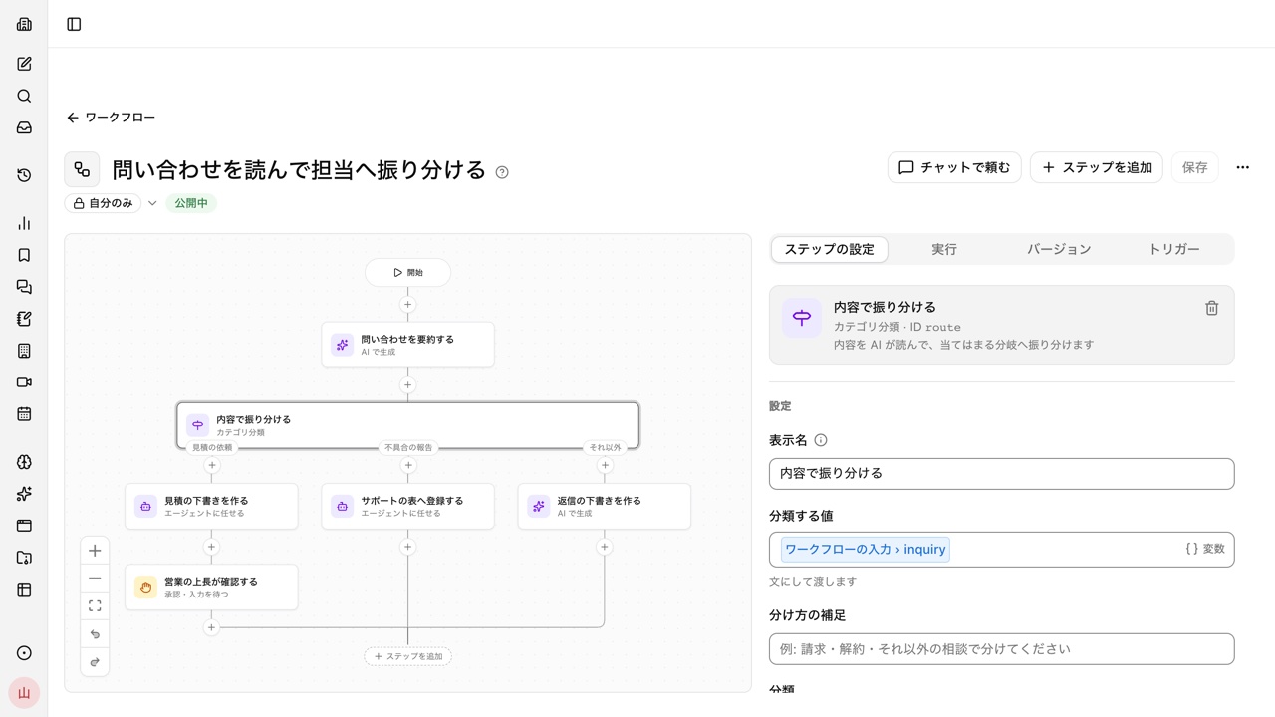The width and height of the screenshot is (1275, 717).
Task: Open the 変数 variable picker
Action: [x=1205, y=549]
